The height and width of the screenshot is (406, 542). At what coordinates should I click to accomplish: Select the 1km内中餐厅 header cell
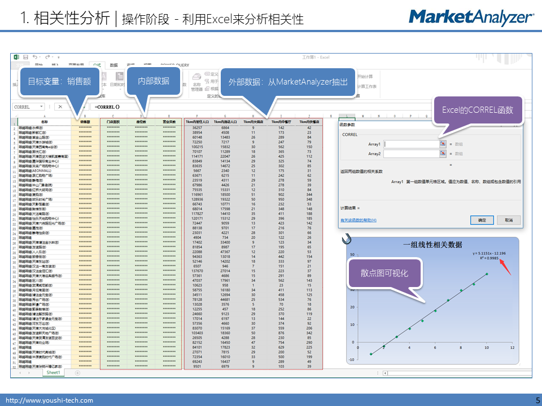tap(281, 122)
